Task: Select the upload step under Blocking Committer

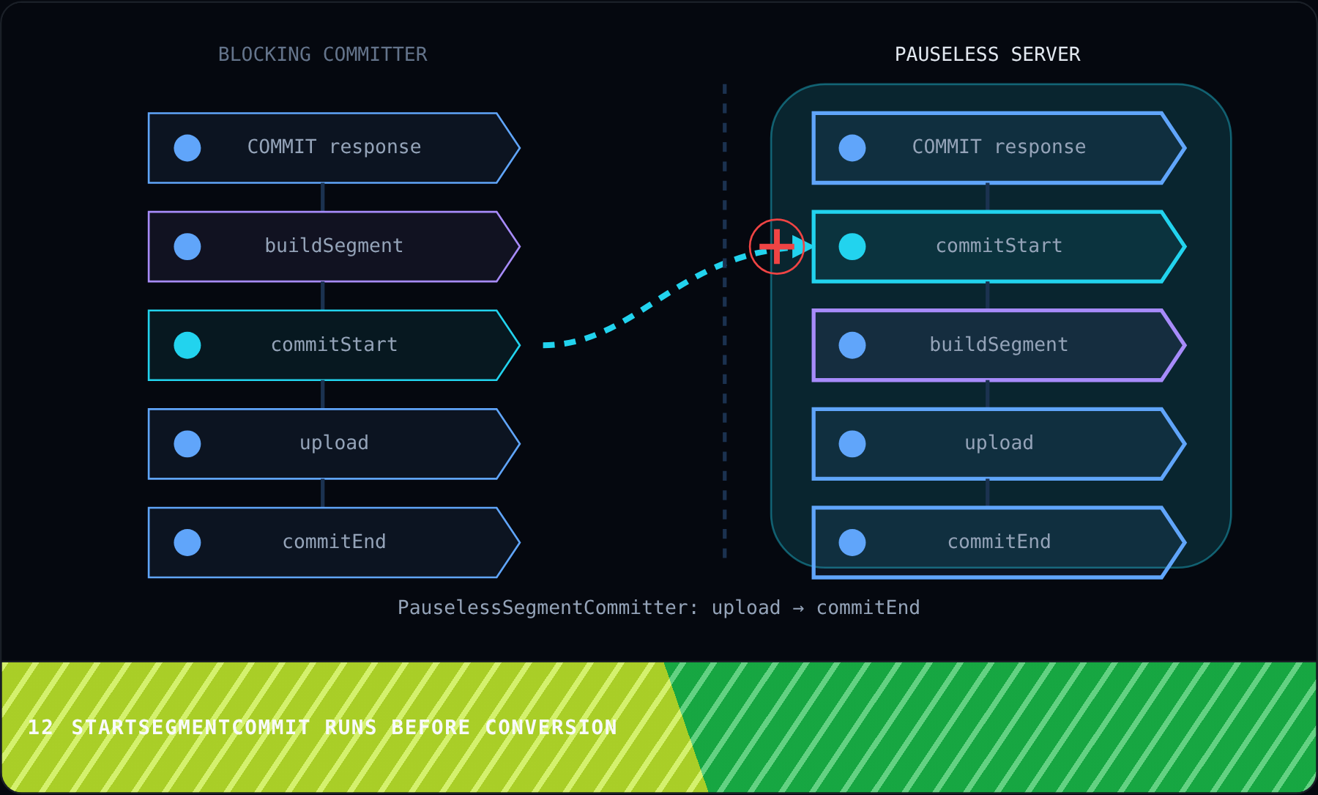Action: (334, 444)
